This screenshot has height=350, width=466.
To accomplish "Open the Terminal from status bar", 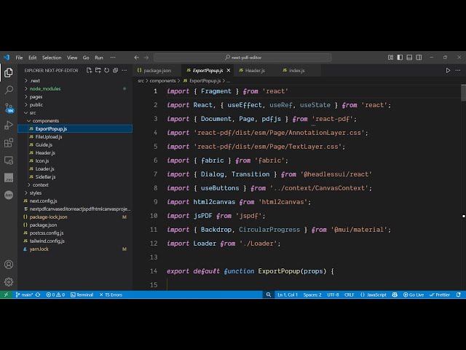I will pos(82,295).
